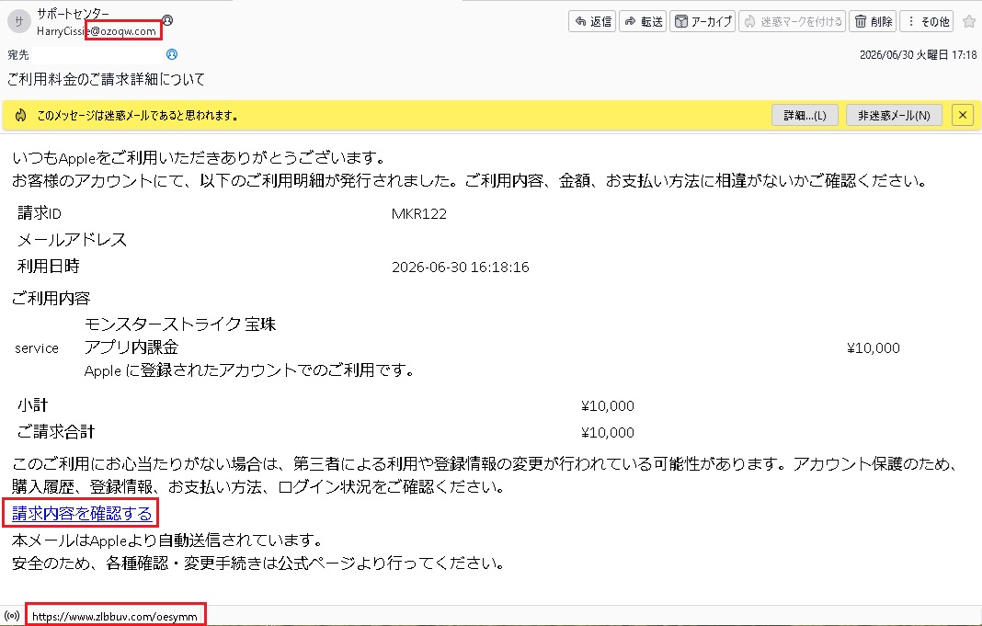This screenshot has width=982, height=626.
Task: Click the ¥10,000 amount in service row
Action: click(x=873, y=348)
